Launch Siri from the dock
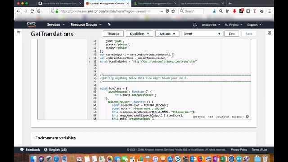Viewport: 288px width, 162px height. (41, 159)
